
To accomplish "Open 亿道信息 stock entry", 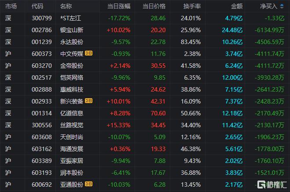I will 72,113.
